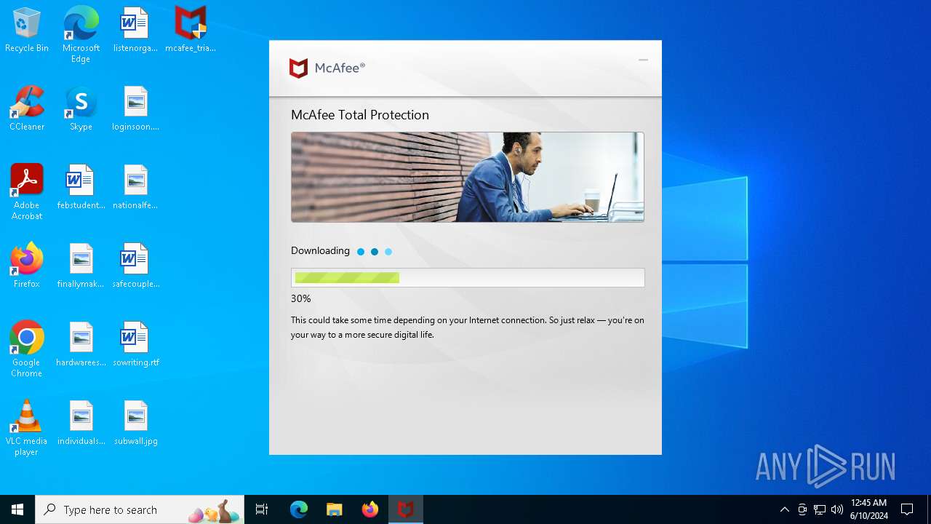Click the McAfee banner image
The image size is (931, 524).
coord(467,177)
